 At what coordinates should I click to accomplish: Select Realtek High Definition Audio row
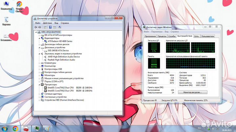[61, 60]
